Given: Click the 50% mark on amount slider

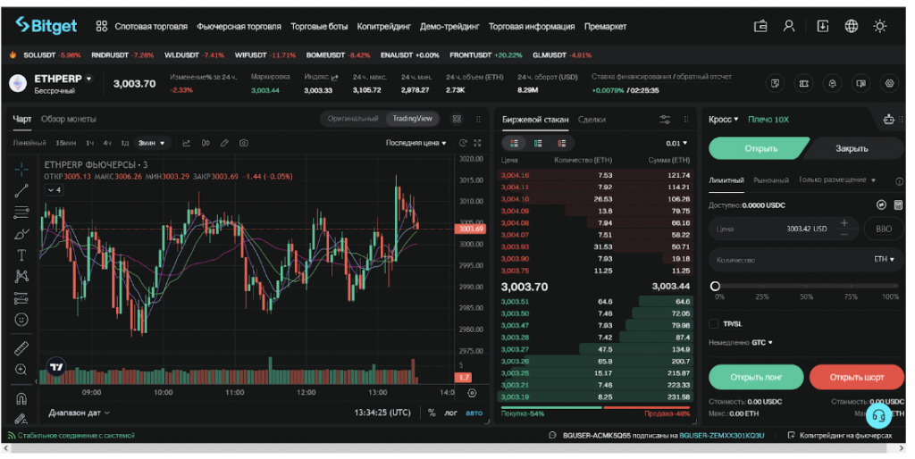Looking at the screenshot, I should pos(806,287).
